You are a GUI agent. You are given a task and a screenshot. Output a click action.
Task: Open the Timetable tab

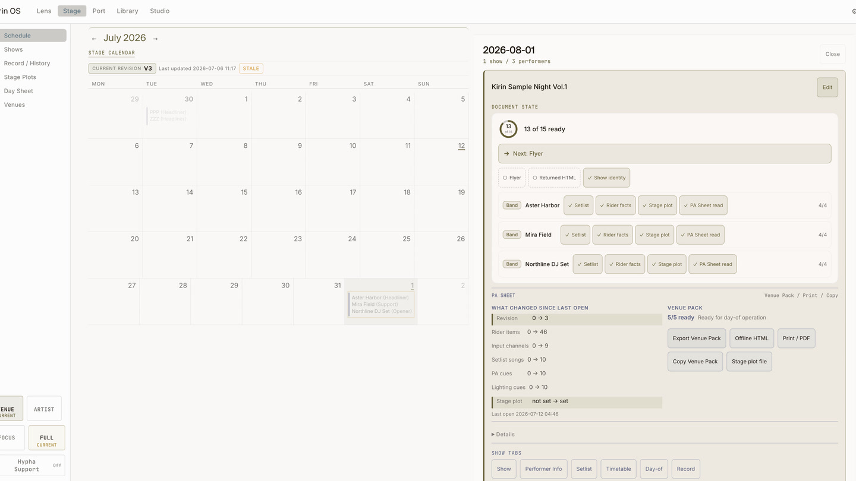point(618,469)
